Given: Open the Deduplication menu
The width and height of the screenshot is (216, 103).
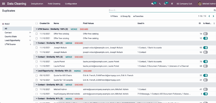Looking at the screenshot, I should [37, 4].
